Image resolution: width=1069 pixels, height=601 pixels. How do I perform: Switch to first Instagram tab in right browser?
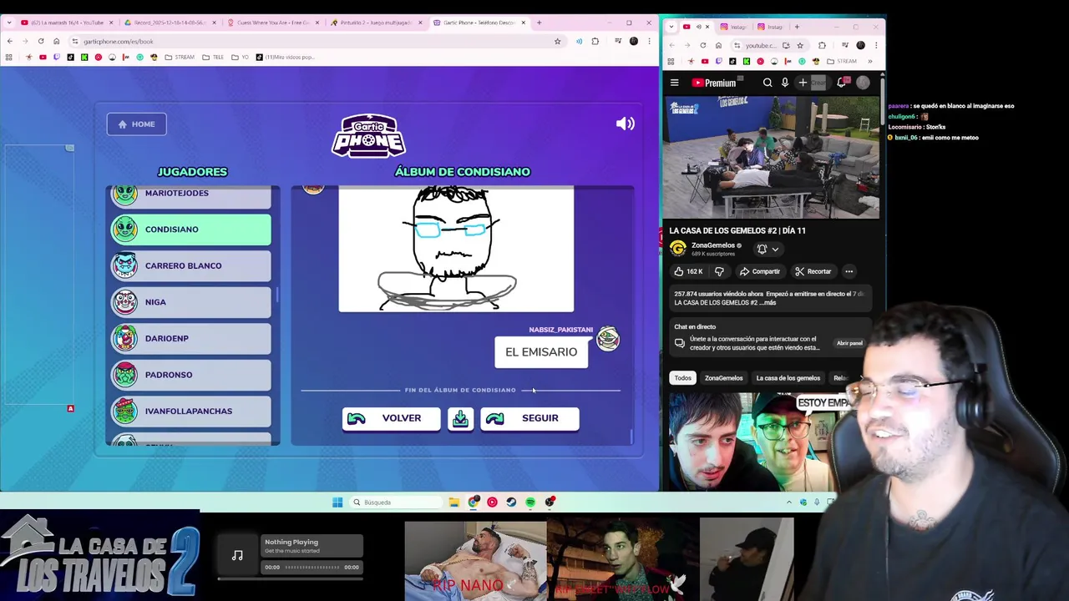[x=735, y=27]
